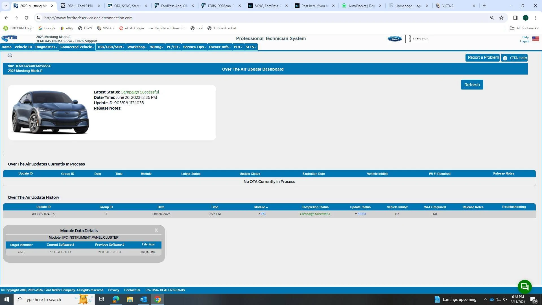Click the printer icon
The width and height of the screenshot is (542, 305).
pyautogui.click(x=10, y=55)
